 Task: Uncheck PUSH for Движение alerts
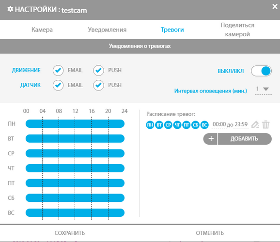98,71
